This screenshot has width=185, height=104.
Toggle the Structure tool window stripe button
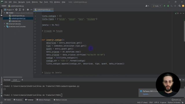point(1,81)
